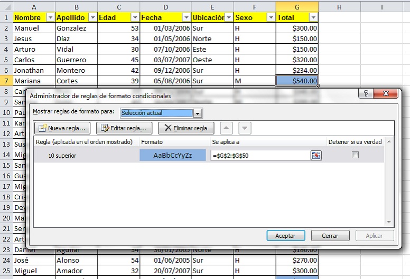This screenshot has width=410, height=279.
Task: Open the Sexo column filter arrow
Action: pyautogui.click(x=271, y=17)
